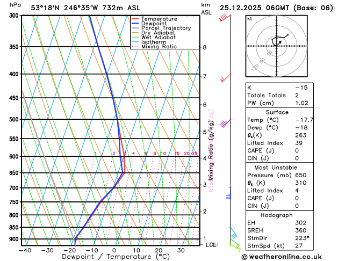Click the yellow surface wind barb
This screenshot has width=338, height=261.
(x=235, y=248)
